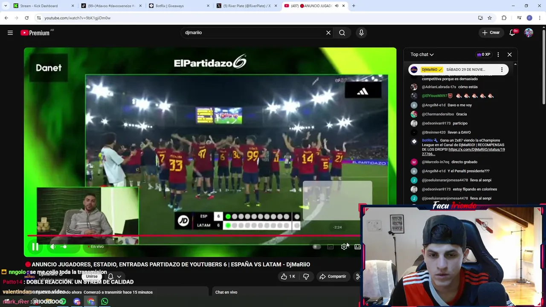The height and width of the screenshot is (307, 546).
Task: Close the BotRix Giveaways tab
Action: (x=208, y=6)
